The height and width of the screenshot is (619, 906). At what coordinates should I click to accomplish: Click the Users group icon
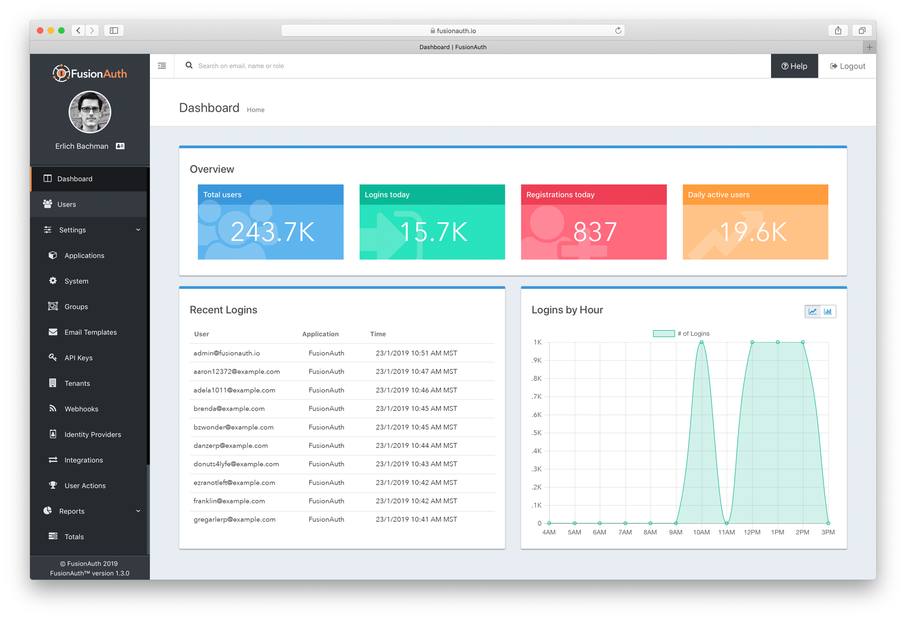point(48,204)
